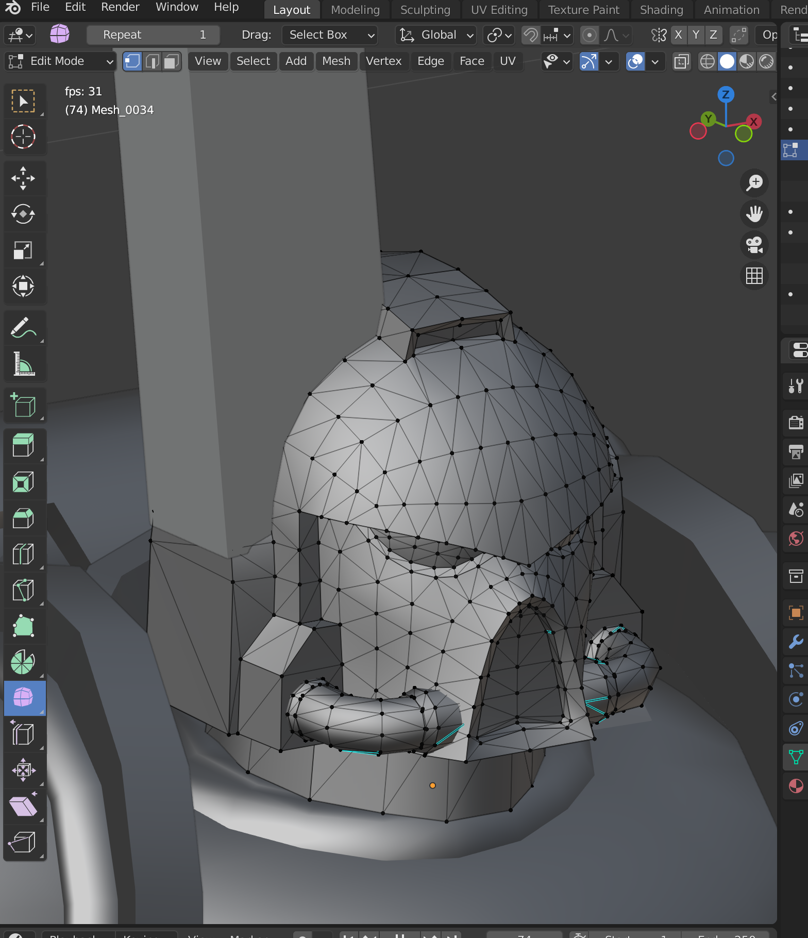Open the Mesh menu

pos(336,61)
